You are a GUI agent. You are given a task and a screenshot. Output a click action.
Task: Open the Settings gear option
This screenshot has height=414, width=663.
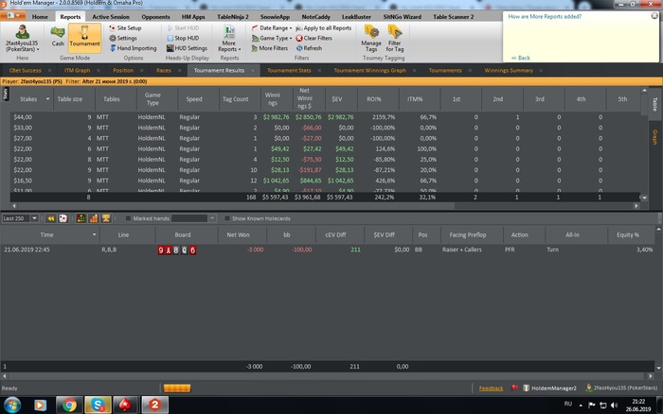[x=123, y=38]
